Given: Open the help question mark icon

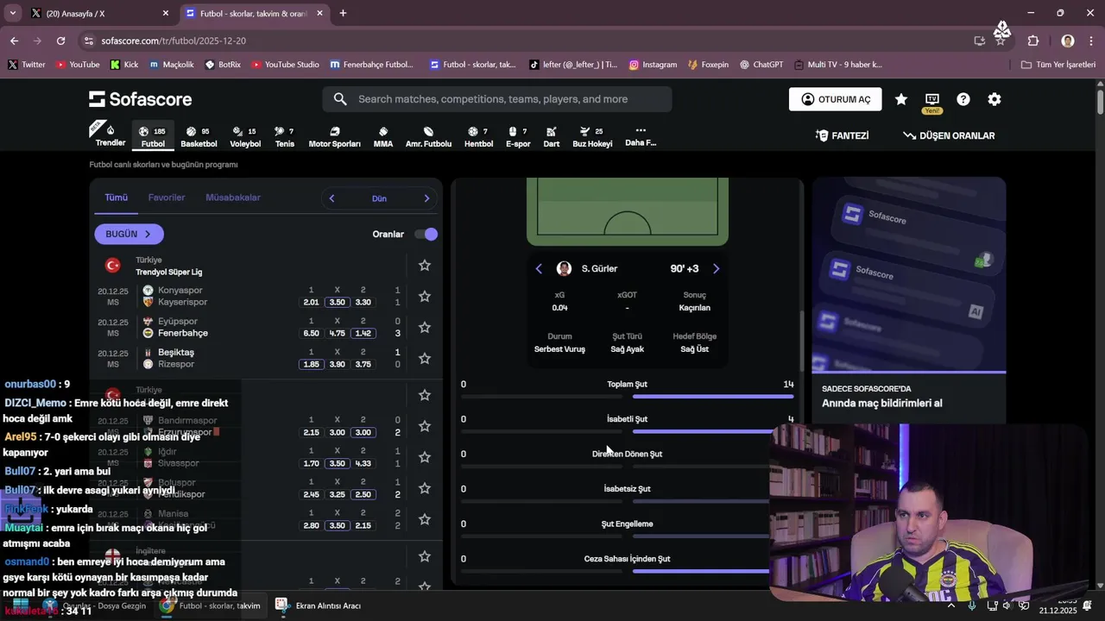Looking at the screenshot, I should (x=963, y=99).
